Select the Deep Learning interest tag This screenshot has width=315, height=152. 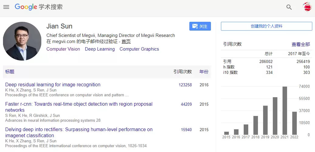[100, 49]
